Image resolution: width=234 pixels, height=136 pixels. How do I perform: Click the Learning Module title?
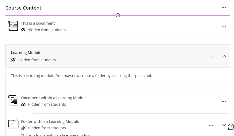pos(26,53)
